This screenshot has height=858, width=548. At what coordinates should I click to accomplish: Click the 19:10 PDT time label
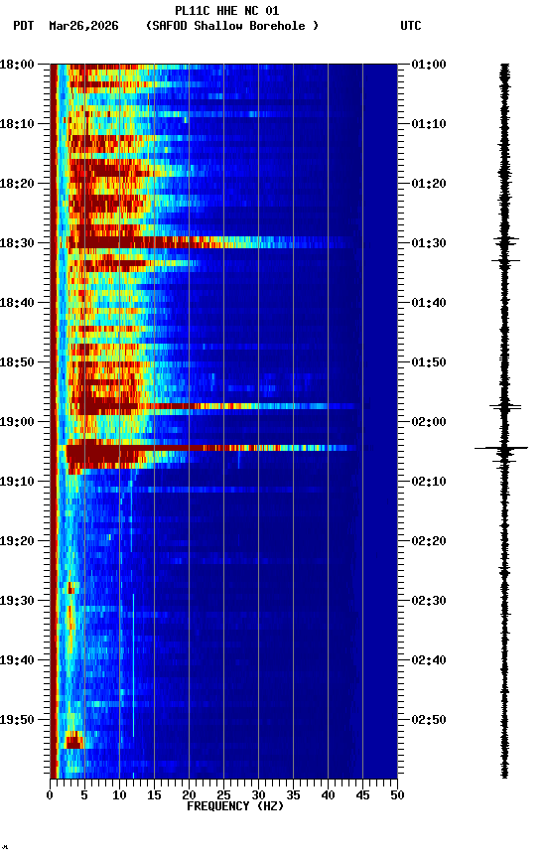coord(17,482)
